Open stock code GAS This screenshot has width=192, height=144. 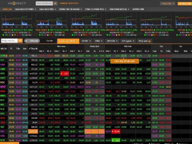point(2,65)
